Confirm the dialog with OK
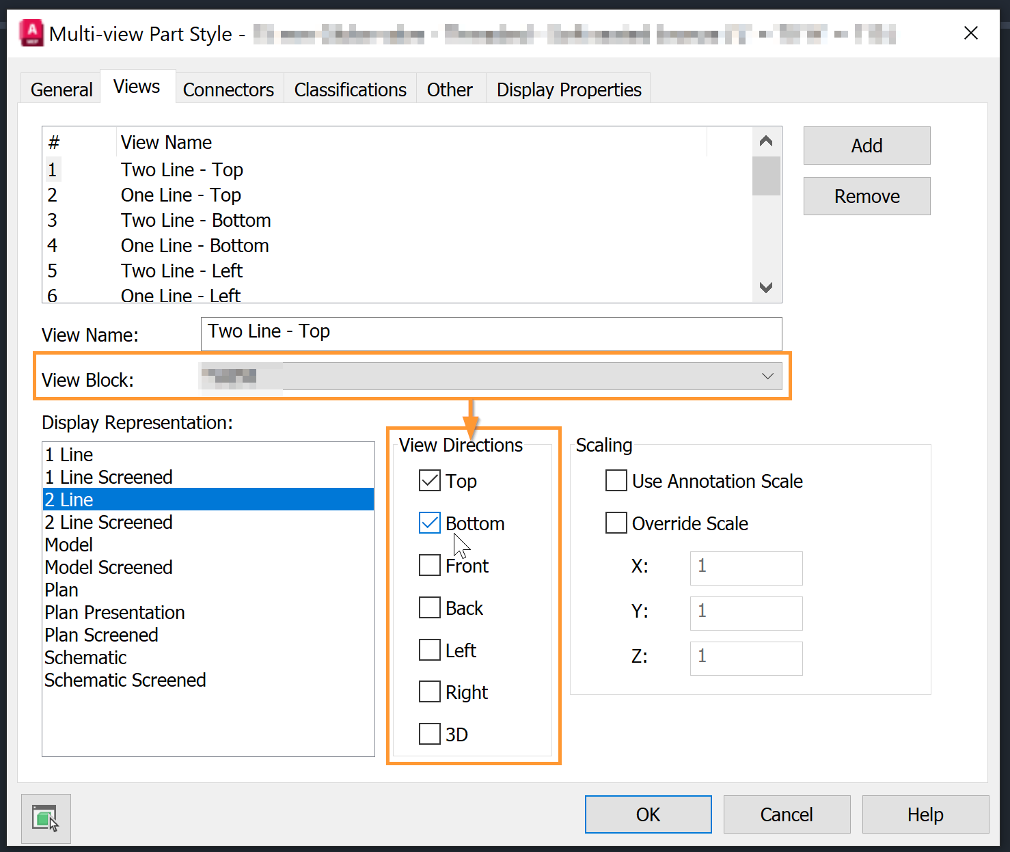This screenshot has height=852, width=1010. (x=648, y=814)
